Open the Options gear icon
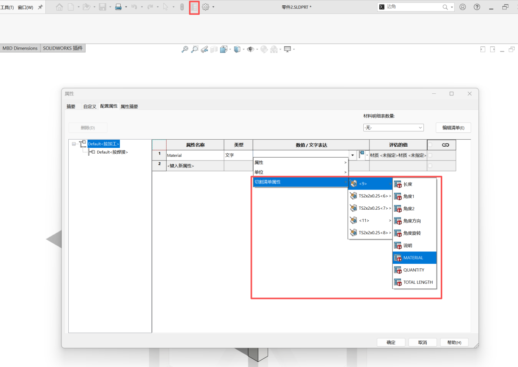The width and height of the screenshot is (518, 367). click(x=206, y=7)
